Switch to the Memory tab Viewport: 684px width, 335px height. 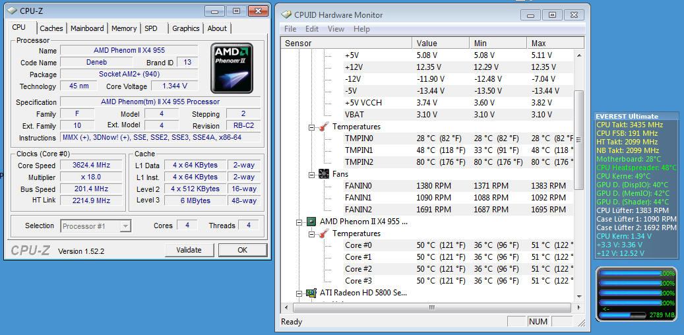point(124,28)
